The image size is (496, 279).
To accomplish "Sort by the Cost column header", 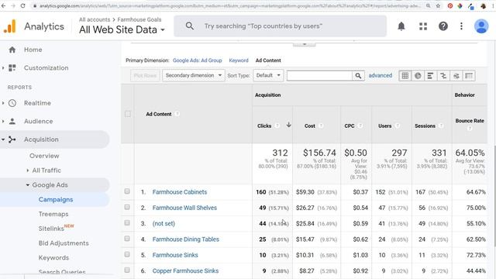I will 310,126.
